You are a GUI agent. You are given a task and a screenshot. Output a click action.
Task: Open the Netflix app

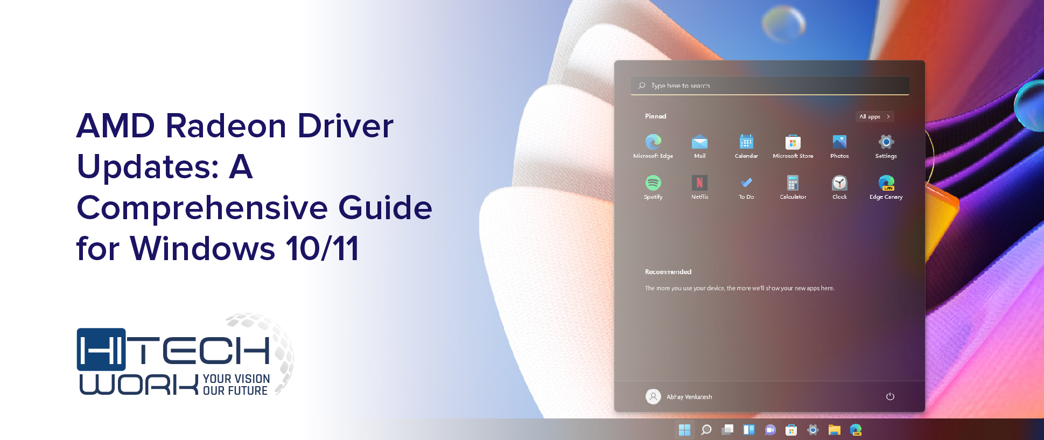(699, 187)
